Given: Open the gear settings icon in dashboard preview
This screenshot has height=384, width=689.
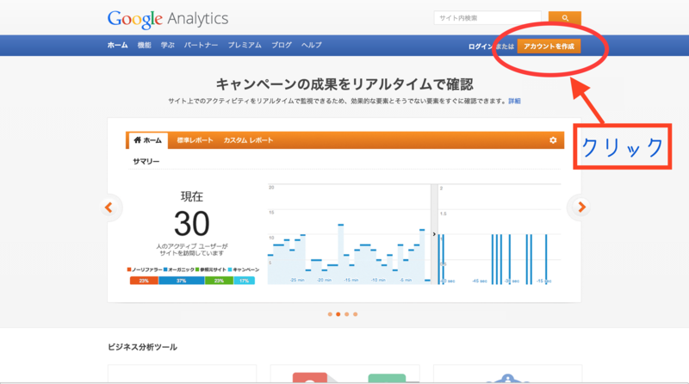Looking at the screenshot, I should (x=553, y=140).
